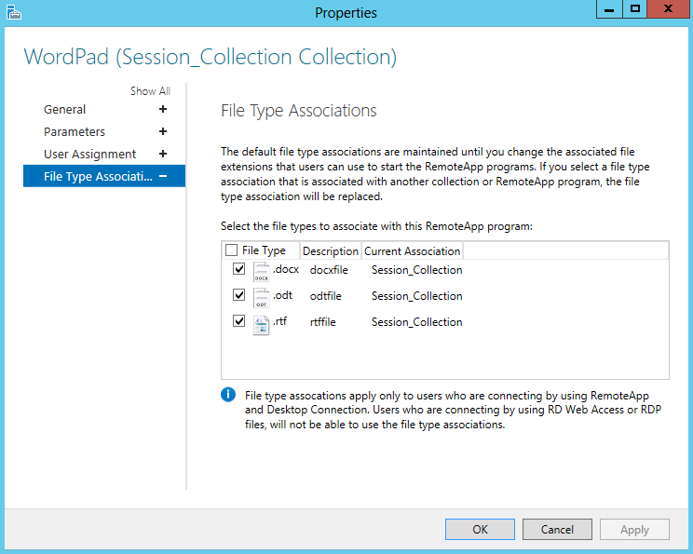This screenshot has height=554, width=693.
Task: Select the User Assignment section
Action: click(x=89, y=155)
